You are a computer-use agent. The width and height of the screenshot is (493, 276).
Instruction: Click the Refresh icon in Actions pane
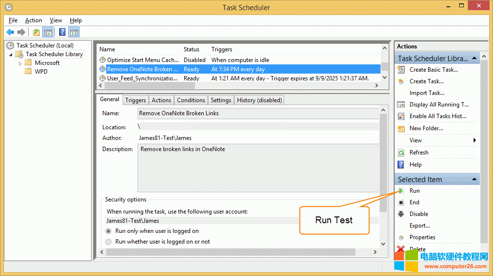click(x=401, y=153)
